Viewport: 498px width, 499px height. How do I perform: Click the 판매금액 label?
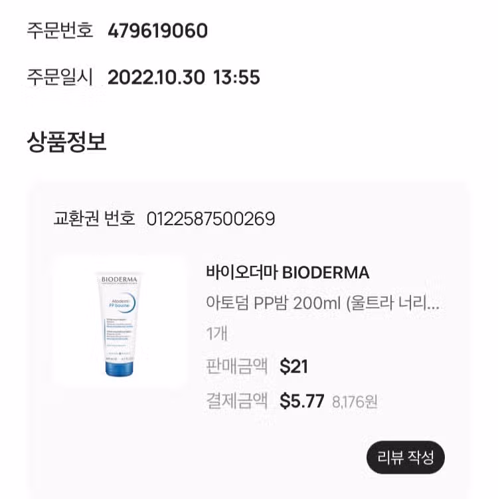tap(237, 366)
